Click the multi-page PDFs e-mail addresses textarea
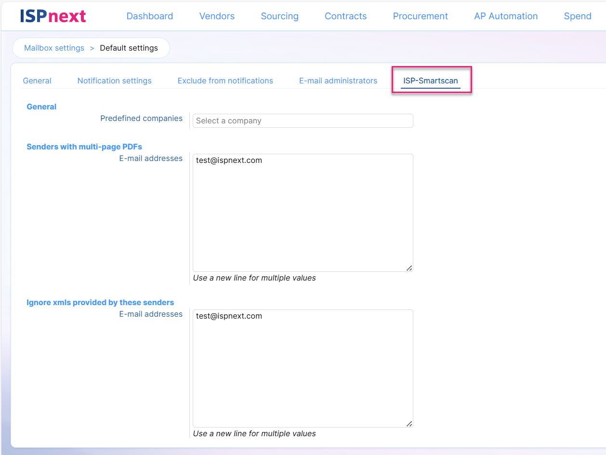Screen dimensions: 606x455 (x=303, y=213)
